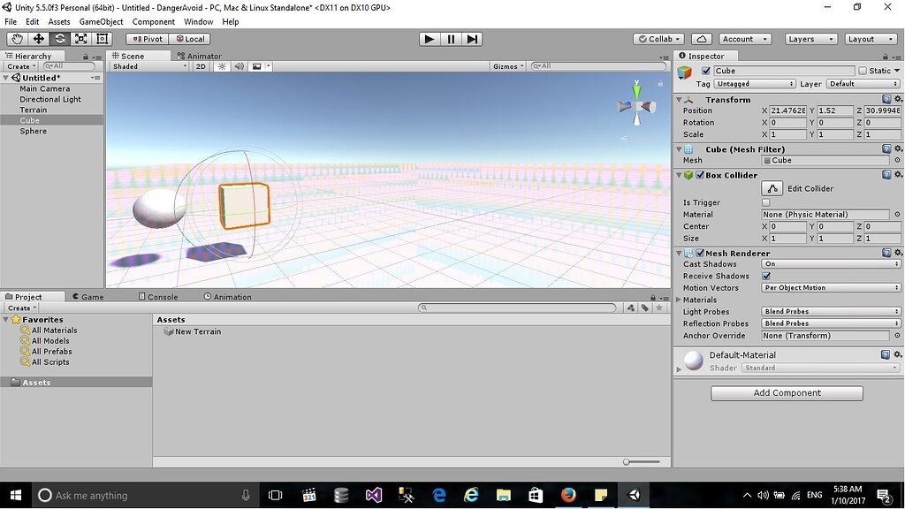
Task: Open the Cast Shadows dropdown
Action: 829,263
